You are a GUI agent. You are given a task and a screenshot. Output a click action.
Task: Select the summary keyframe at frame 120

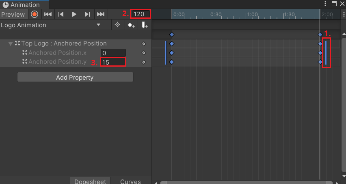pos(320,35)
